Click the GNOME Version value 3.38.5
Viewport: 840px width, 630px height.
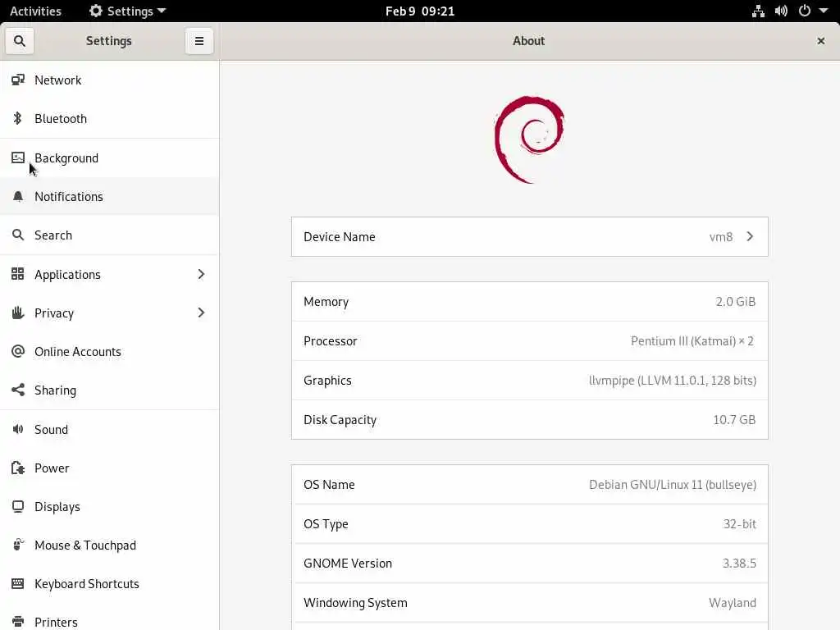pyautogui.click(x=739, y=563)
